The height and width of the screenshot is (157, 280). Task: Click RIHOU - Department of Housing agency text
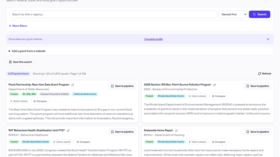coord(164,135)
